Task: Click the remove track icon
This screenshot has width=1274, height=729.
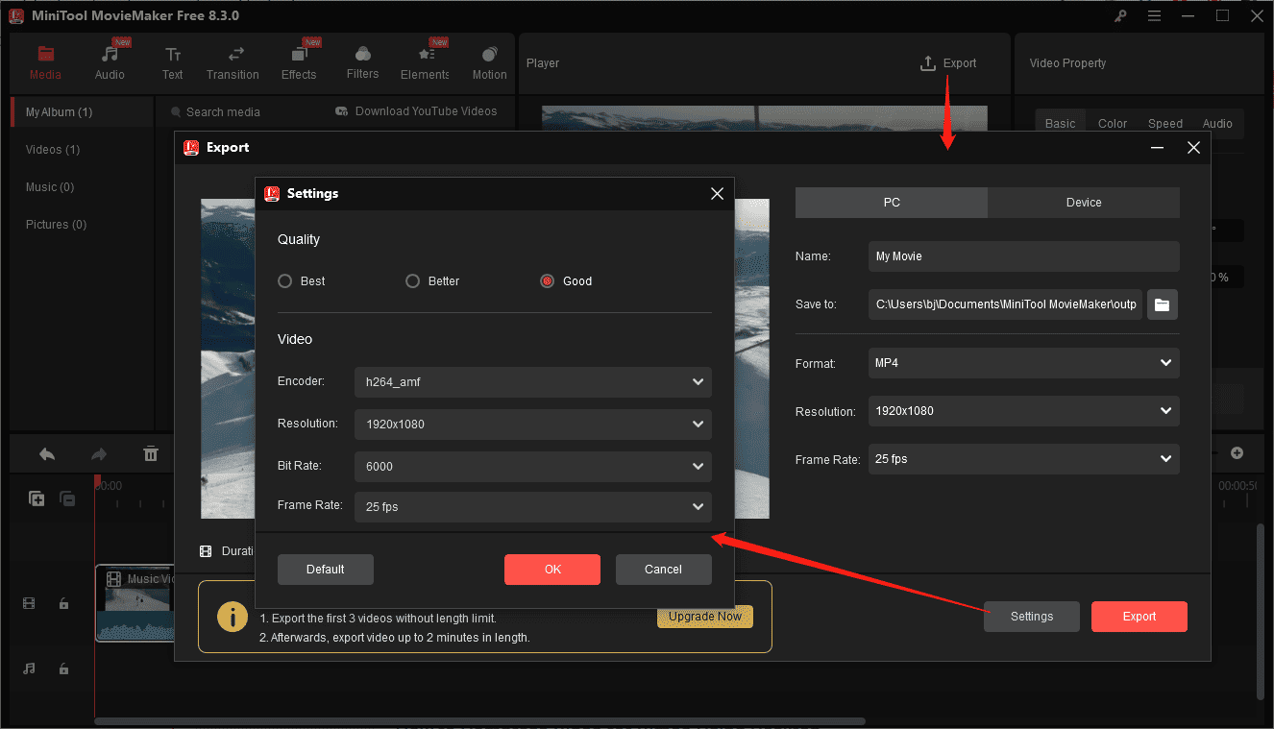Action: 67,498
